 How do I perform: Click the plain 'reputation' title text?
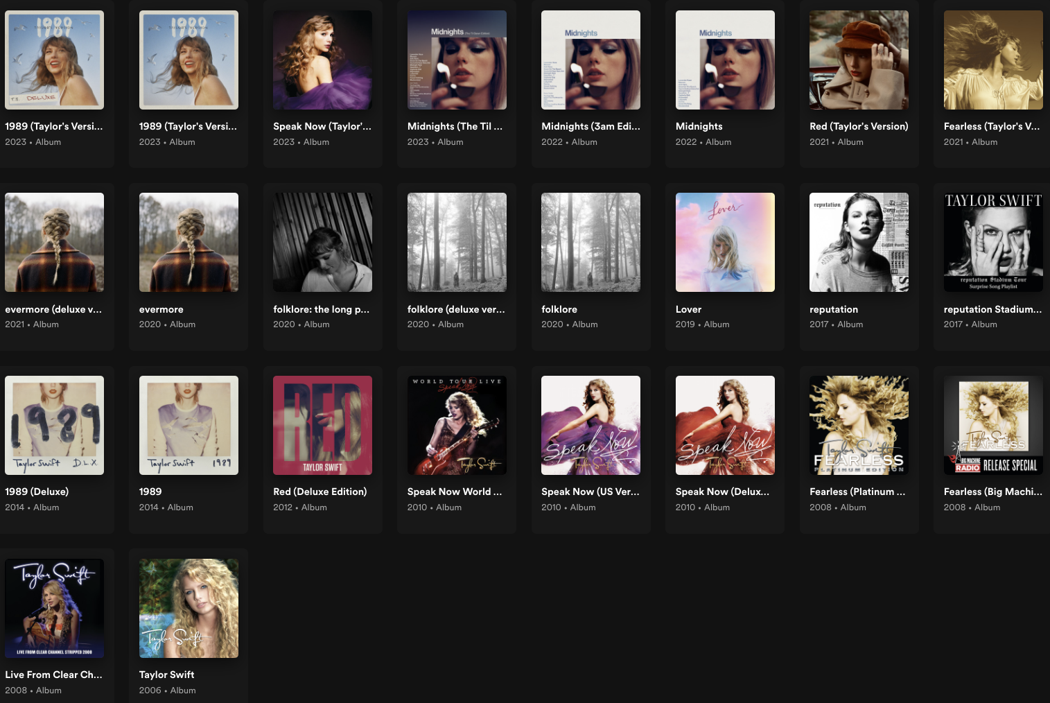pos(834,309)
